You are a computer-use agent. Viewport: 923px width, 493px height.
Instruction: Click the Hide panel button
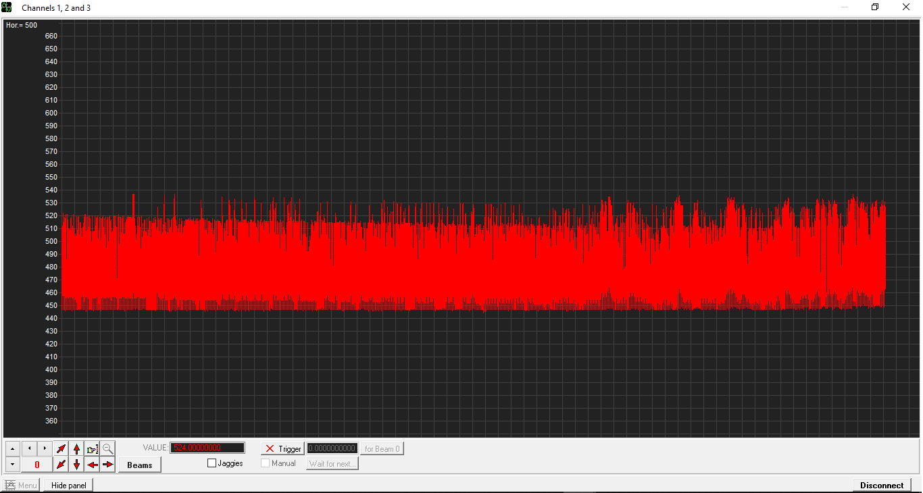(68, 485)
